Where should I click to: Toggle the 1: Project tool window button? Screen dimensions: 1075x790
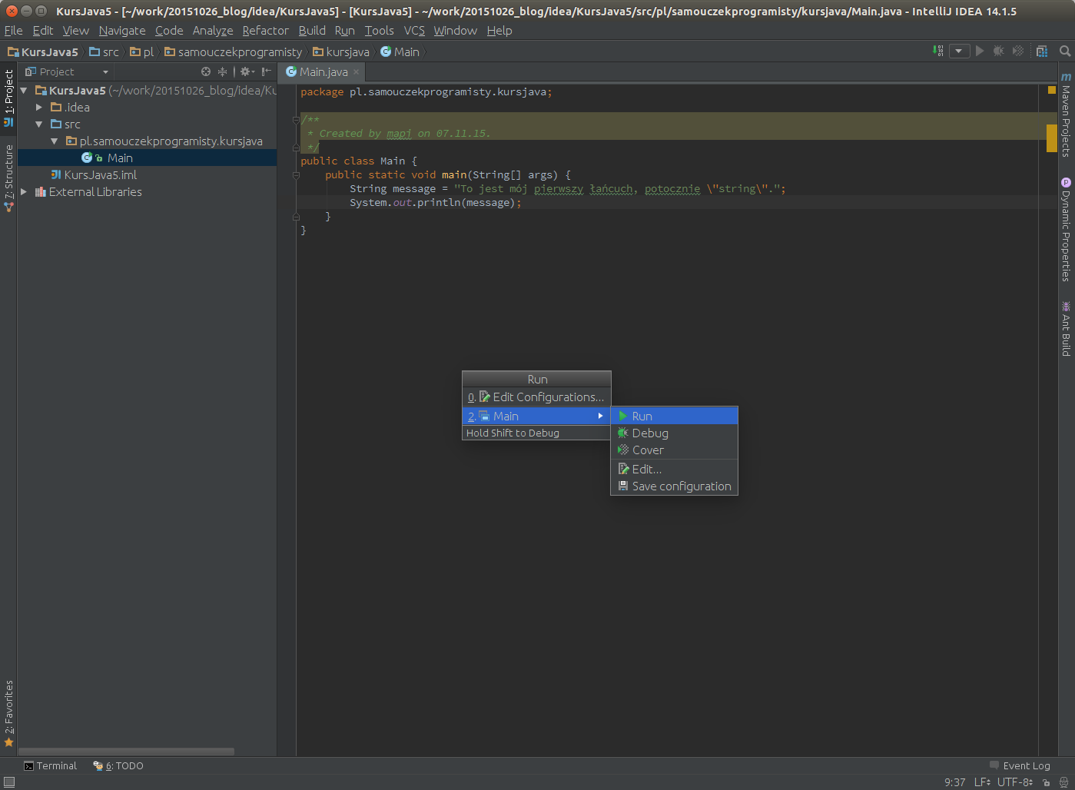(8, 98)
